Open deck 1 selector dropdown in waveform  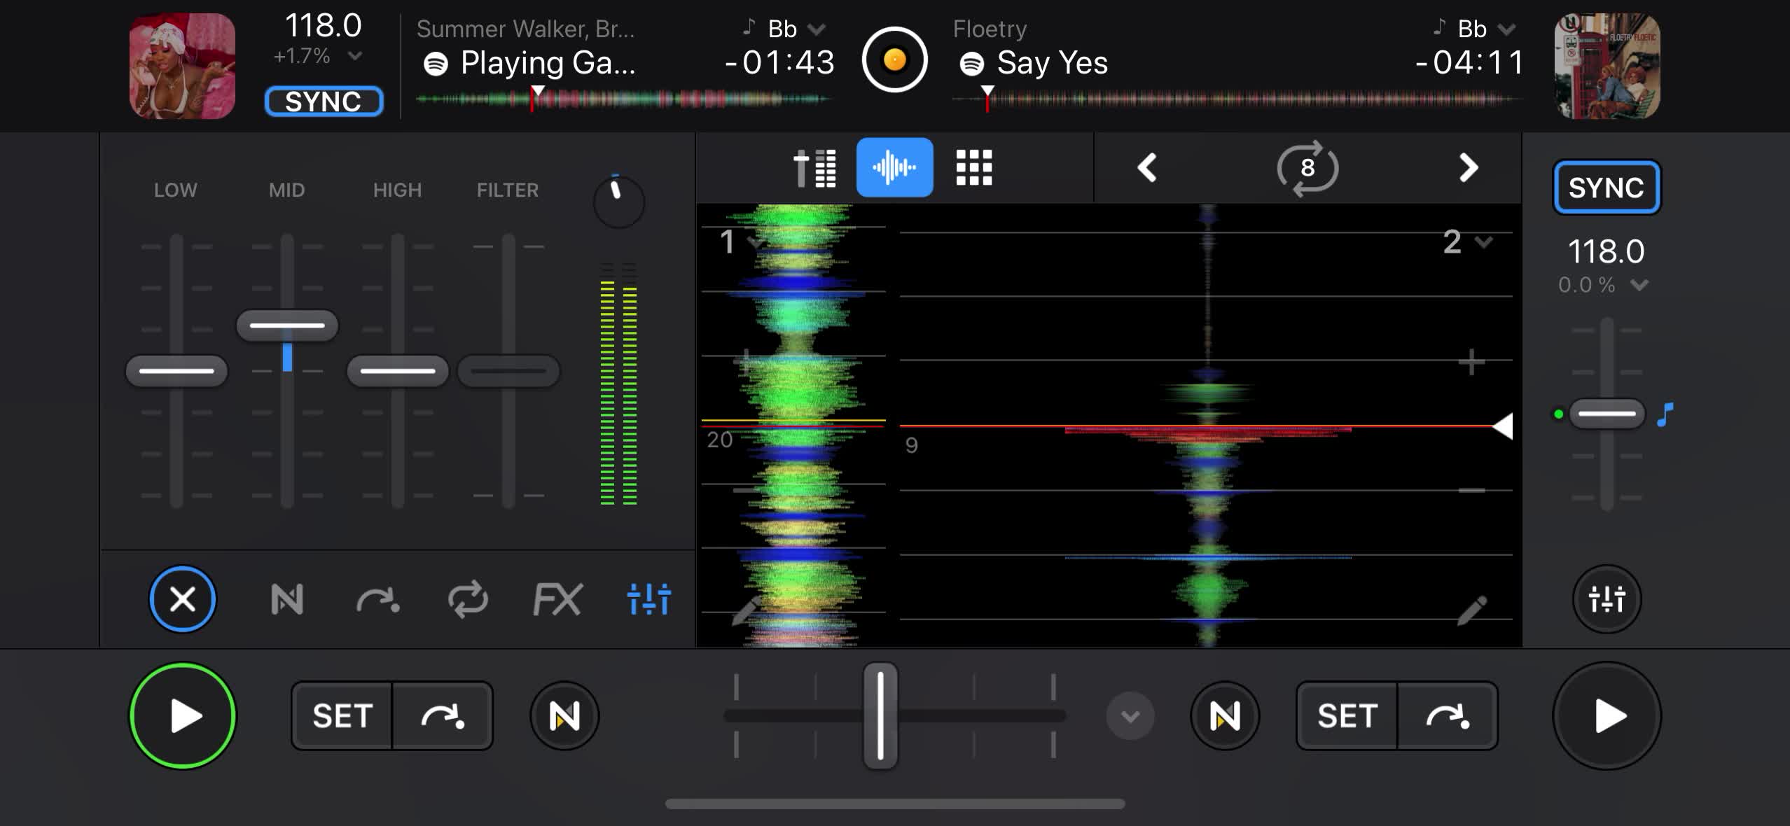(741, 242)
